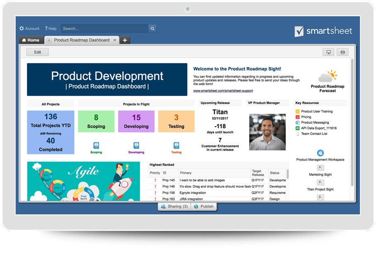Open the Scoping sheet icon
Screen dimensions: 376x265
[96, 145]
